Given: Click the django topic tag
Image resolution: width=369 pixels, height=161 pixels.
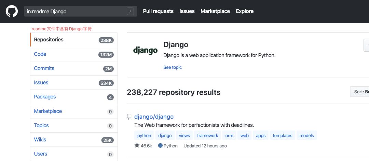Looking at the screenshot, I should (x=165, y=136).
